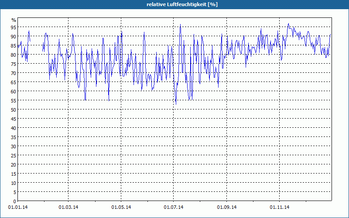Click the '%' unit label on y-axis

[14, 20]
